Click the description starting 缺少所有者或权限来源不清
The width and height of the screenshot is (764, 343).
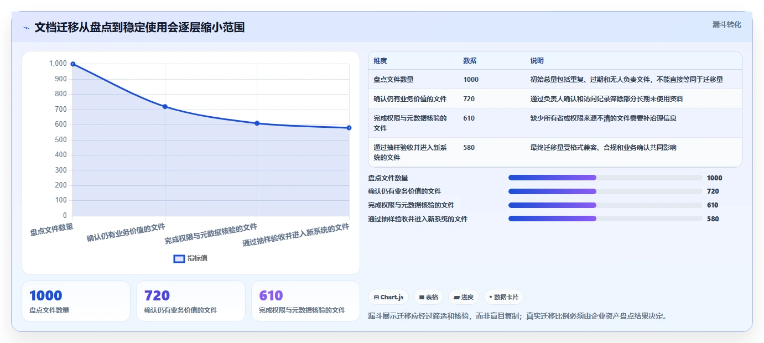pos(603,118)
